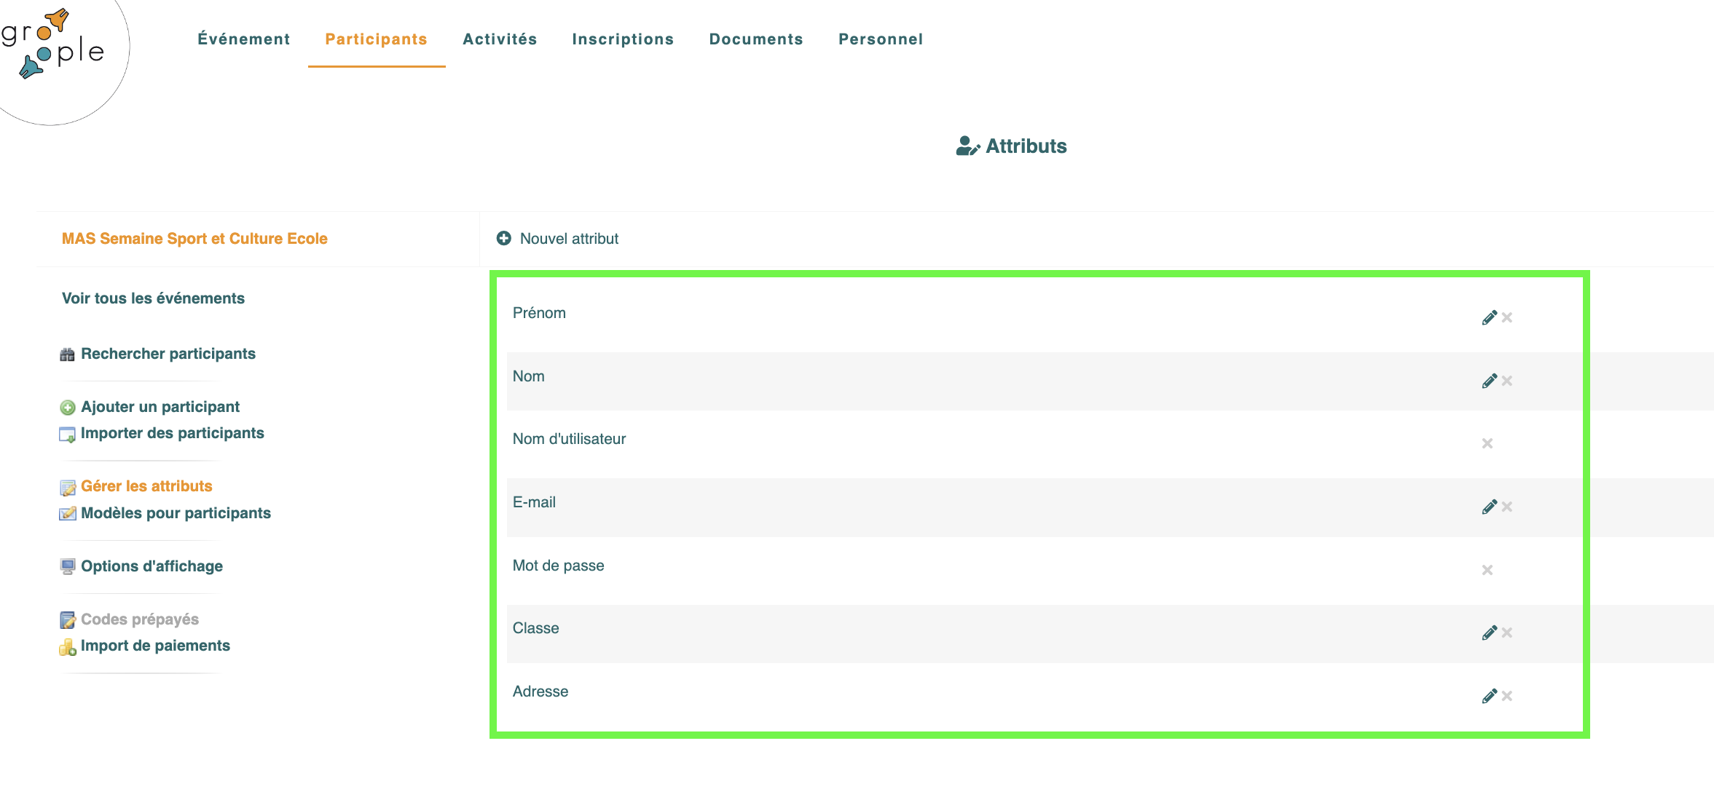The width and height of the screenshot is (1714, 805).
Task: Select the Nom row label
Action: pos(528,376)
